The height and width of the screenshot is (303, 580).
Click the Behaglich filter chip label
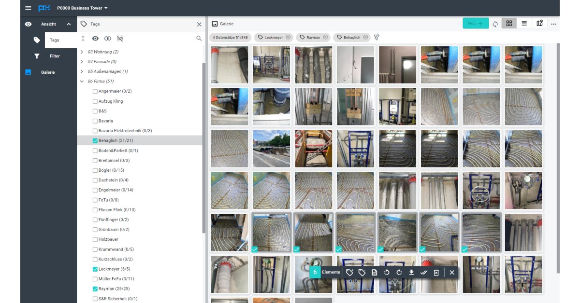[x=352, y=37]
